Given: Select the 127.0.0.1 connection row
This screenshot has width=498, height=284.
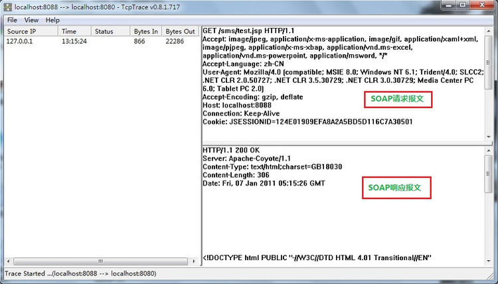Looking at the screenshot, I should pos(102,41).
